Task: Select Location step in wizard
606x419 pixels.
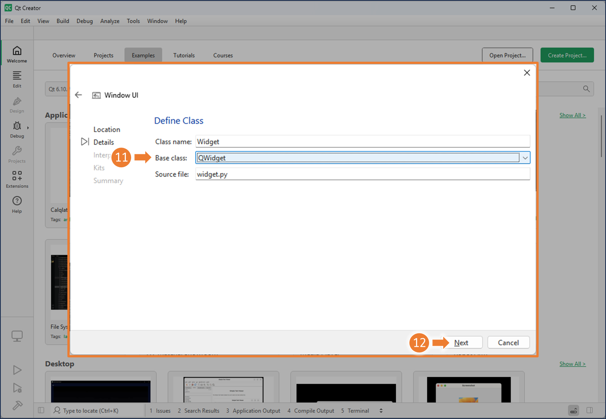Action: pyautogui.click(x=107, y=129)
